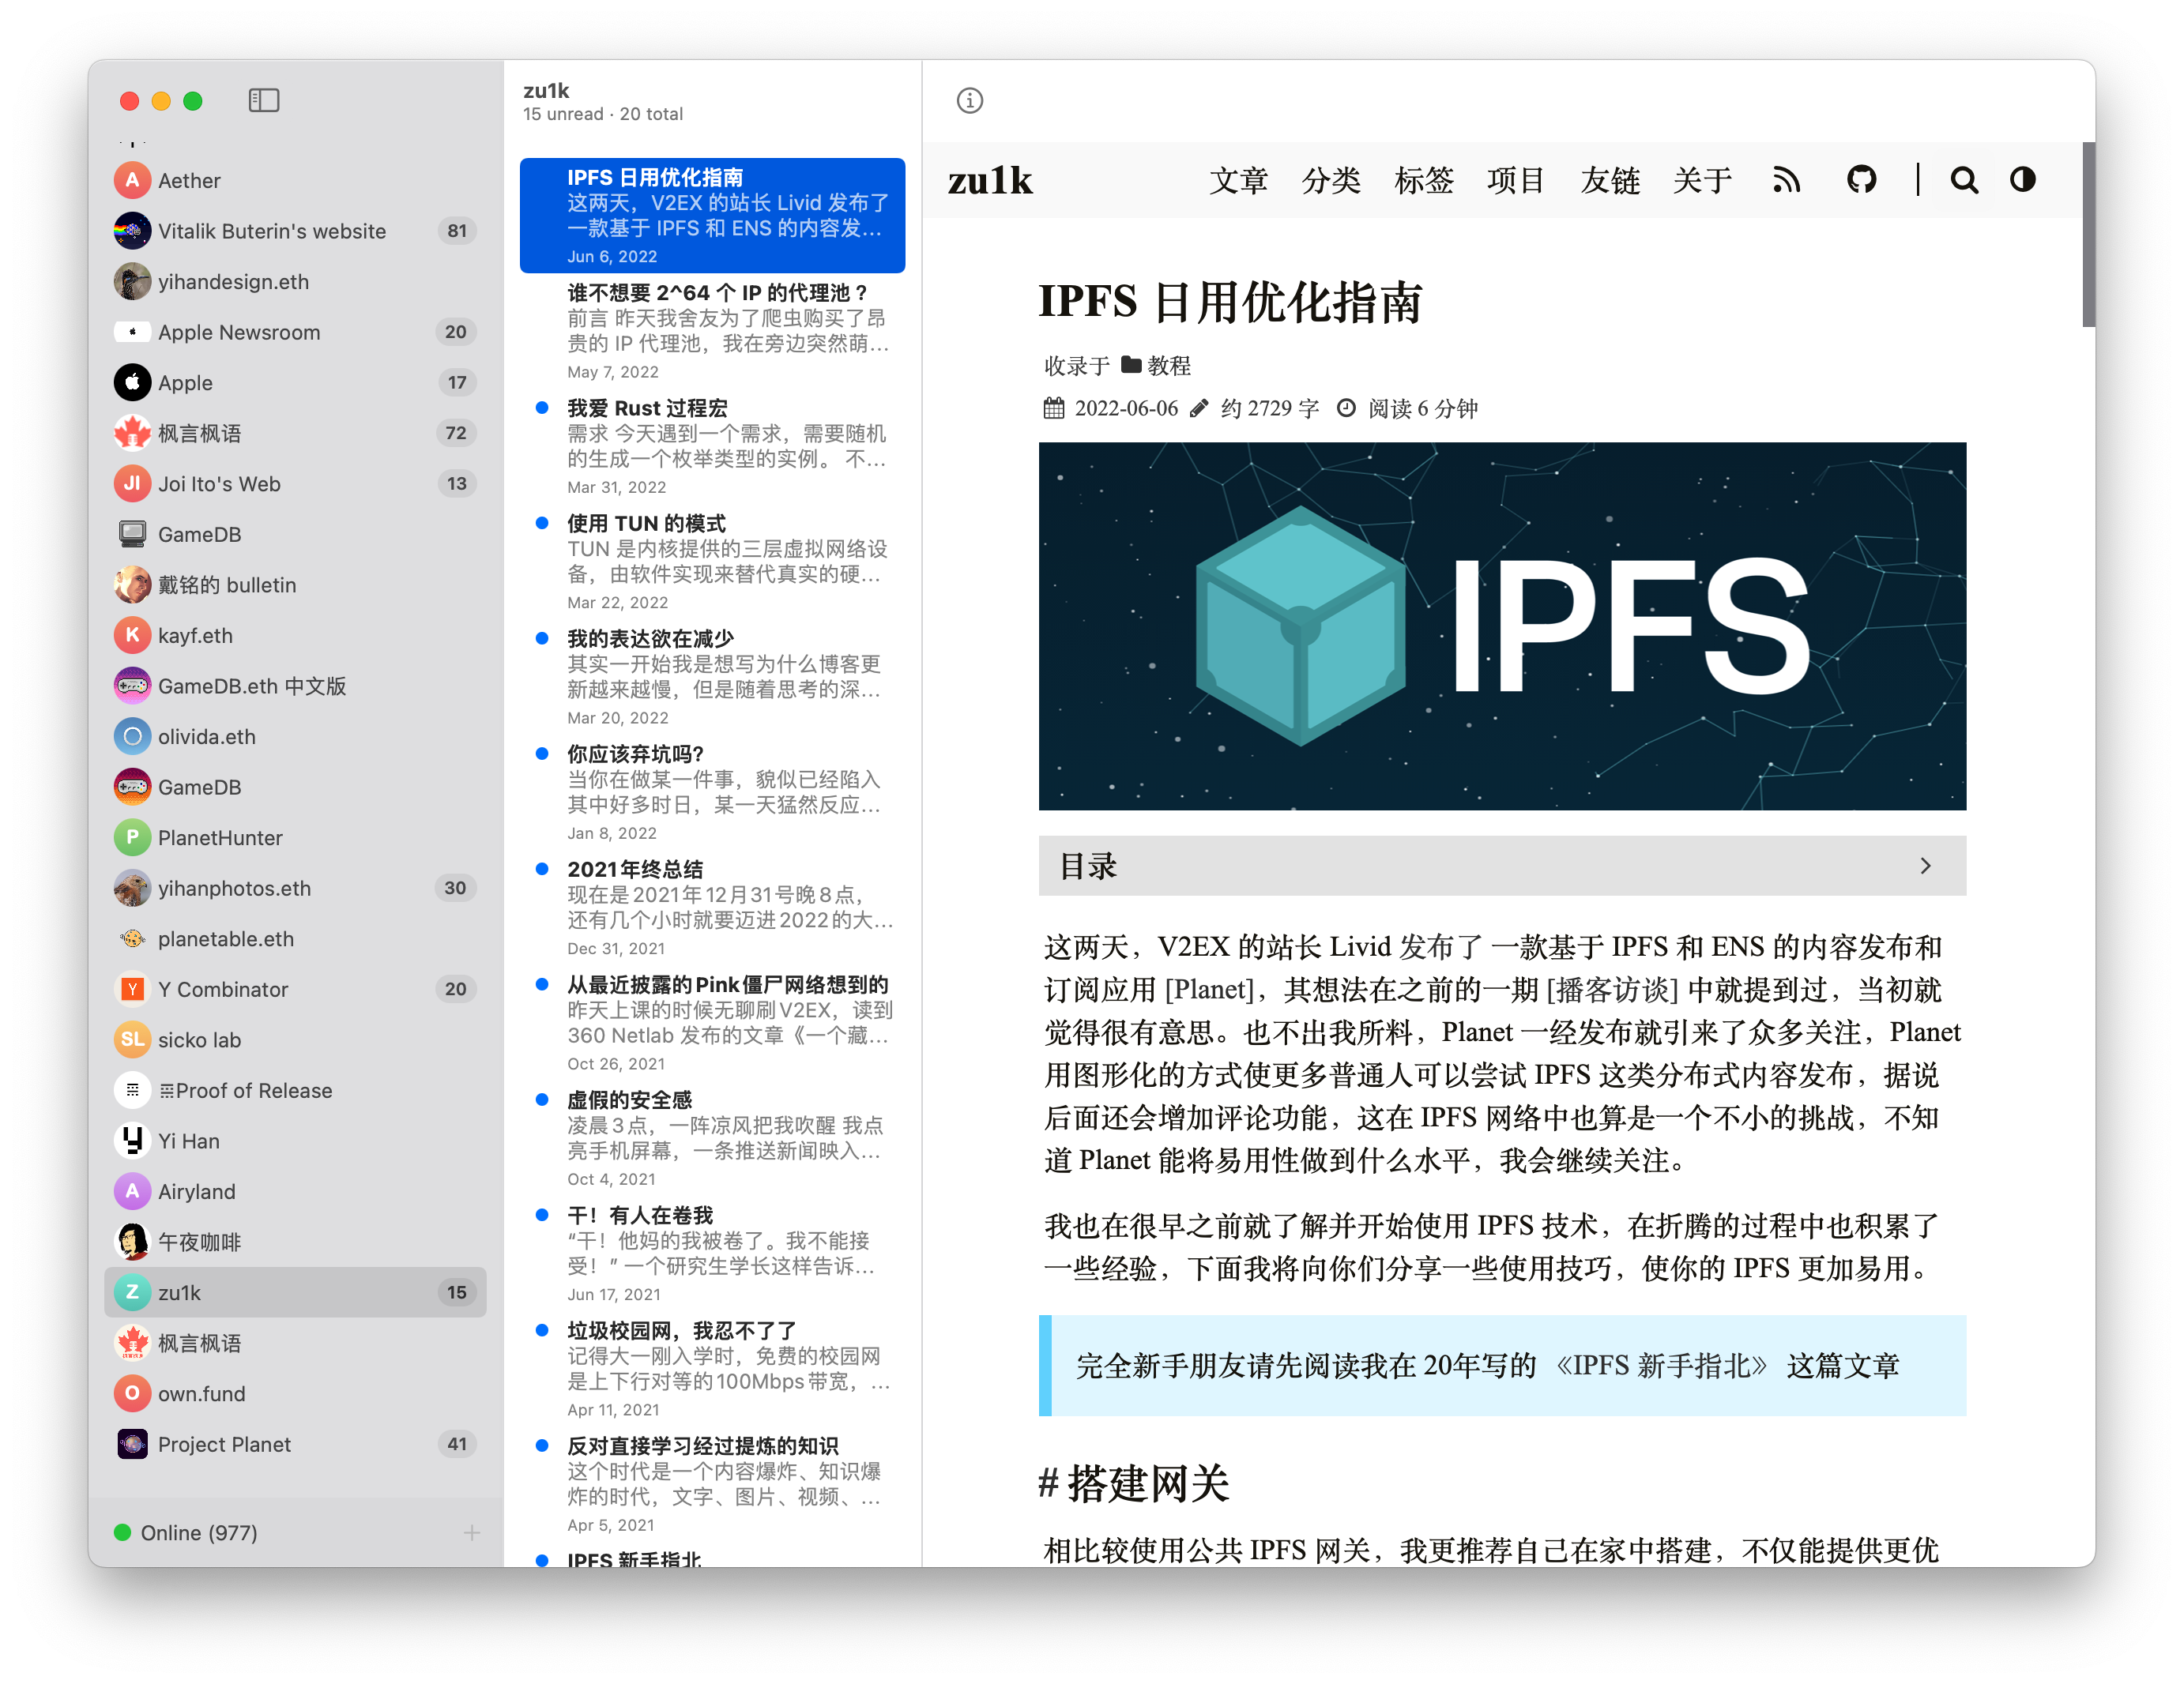This screenshot has height=1684, width=2184.
Task: Open the 《IPFS 新手指北》 link
Action: (1661, 1365)
